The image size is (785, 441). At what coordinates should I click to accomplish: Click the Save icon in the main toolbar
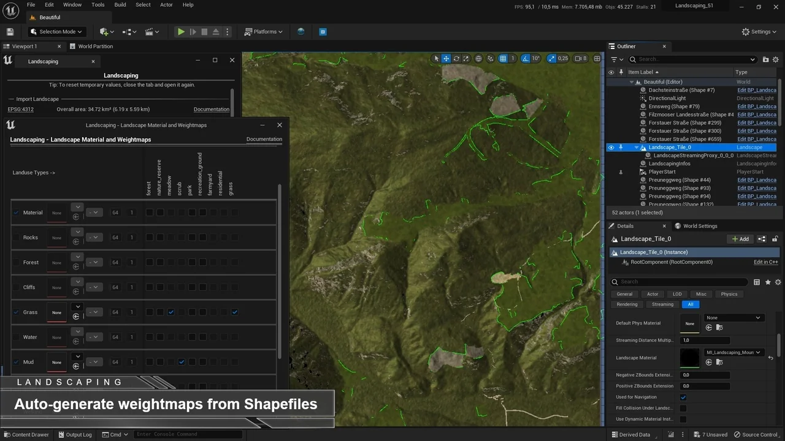[x=10, y=32]
